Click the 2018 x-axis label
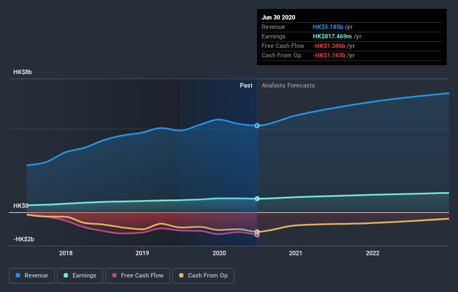 pyautogui.click(x=66, y=253)
